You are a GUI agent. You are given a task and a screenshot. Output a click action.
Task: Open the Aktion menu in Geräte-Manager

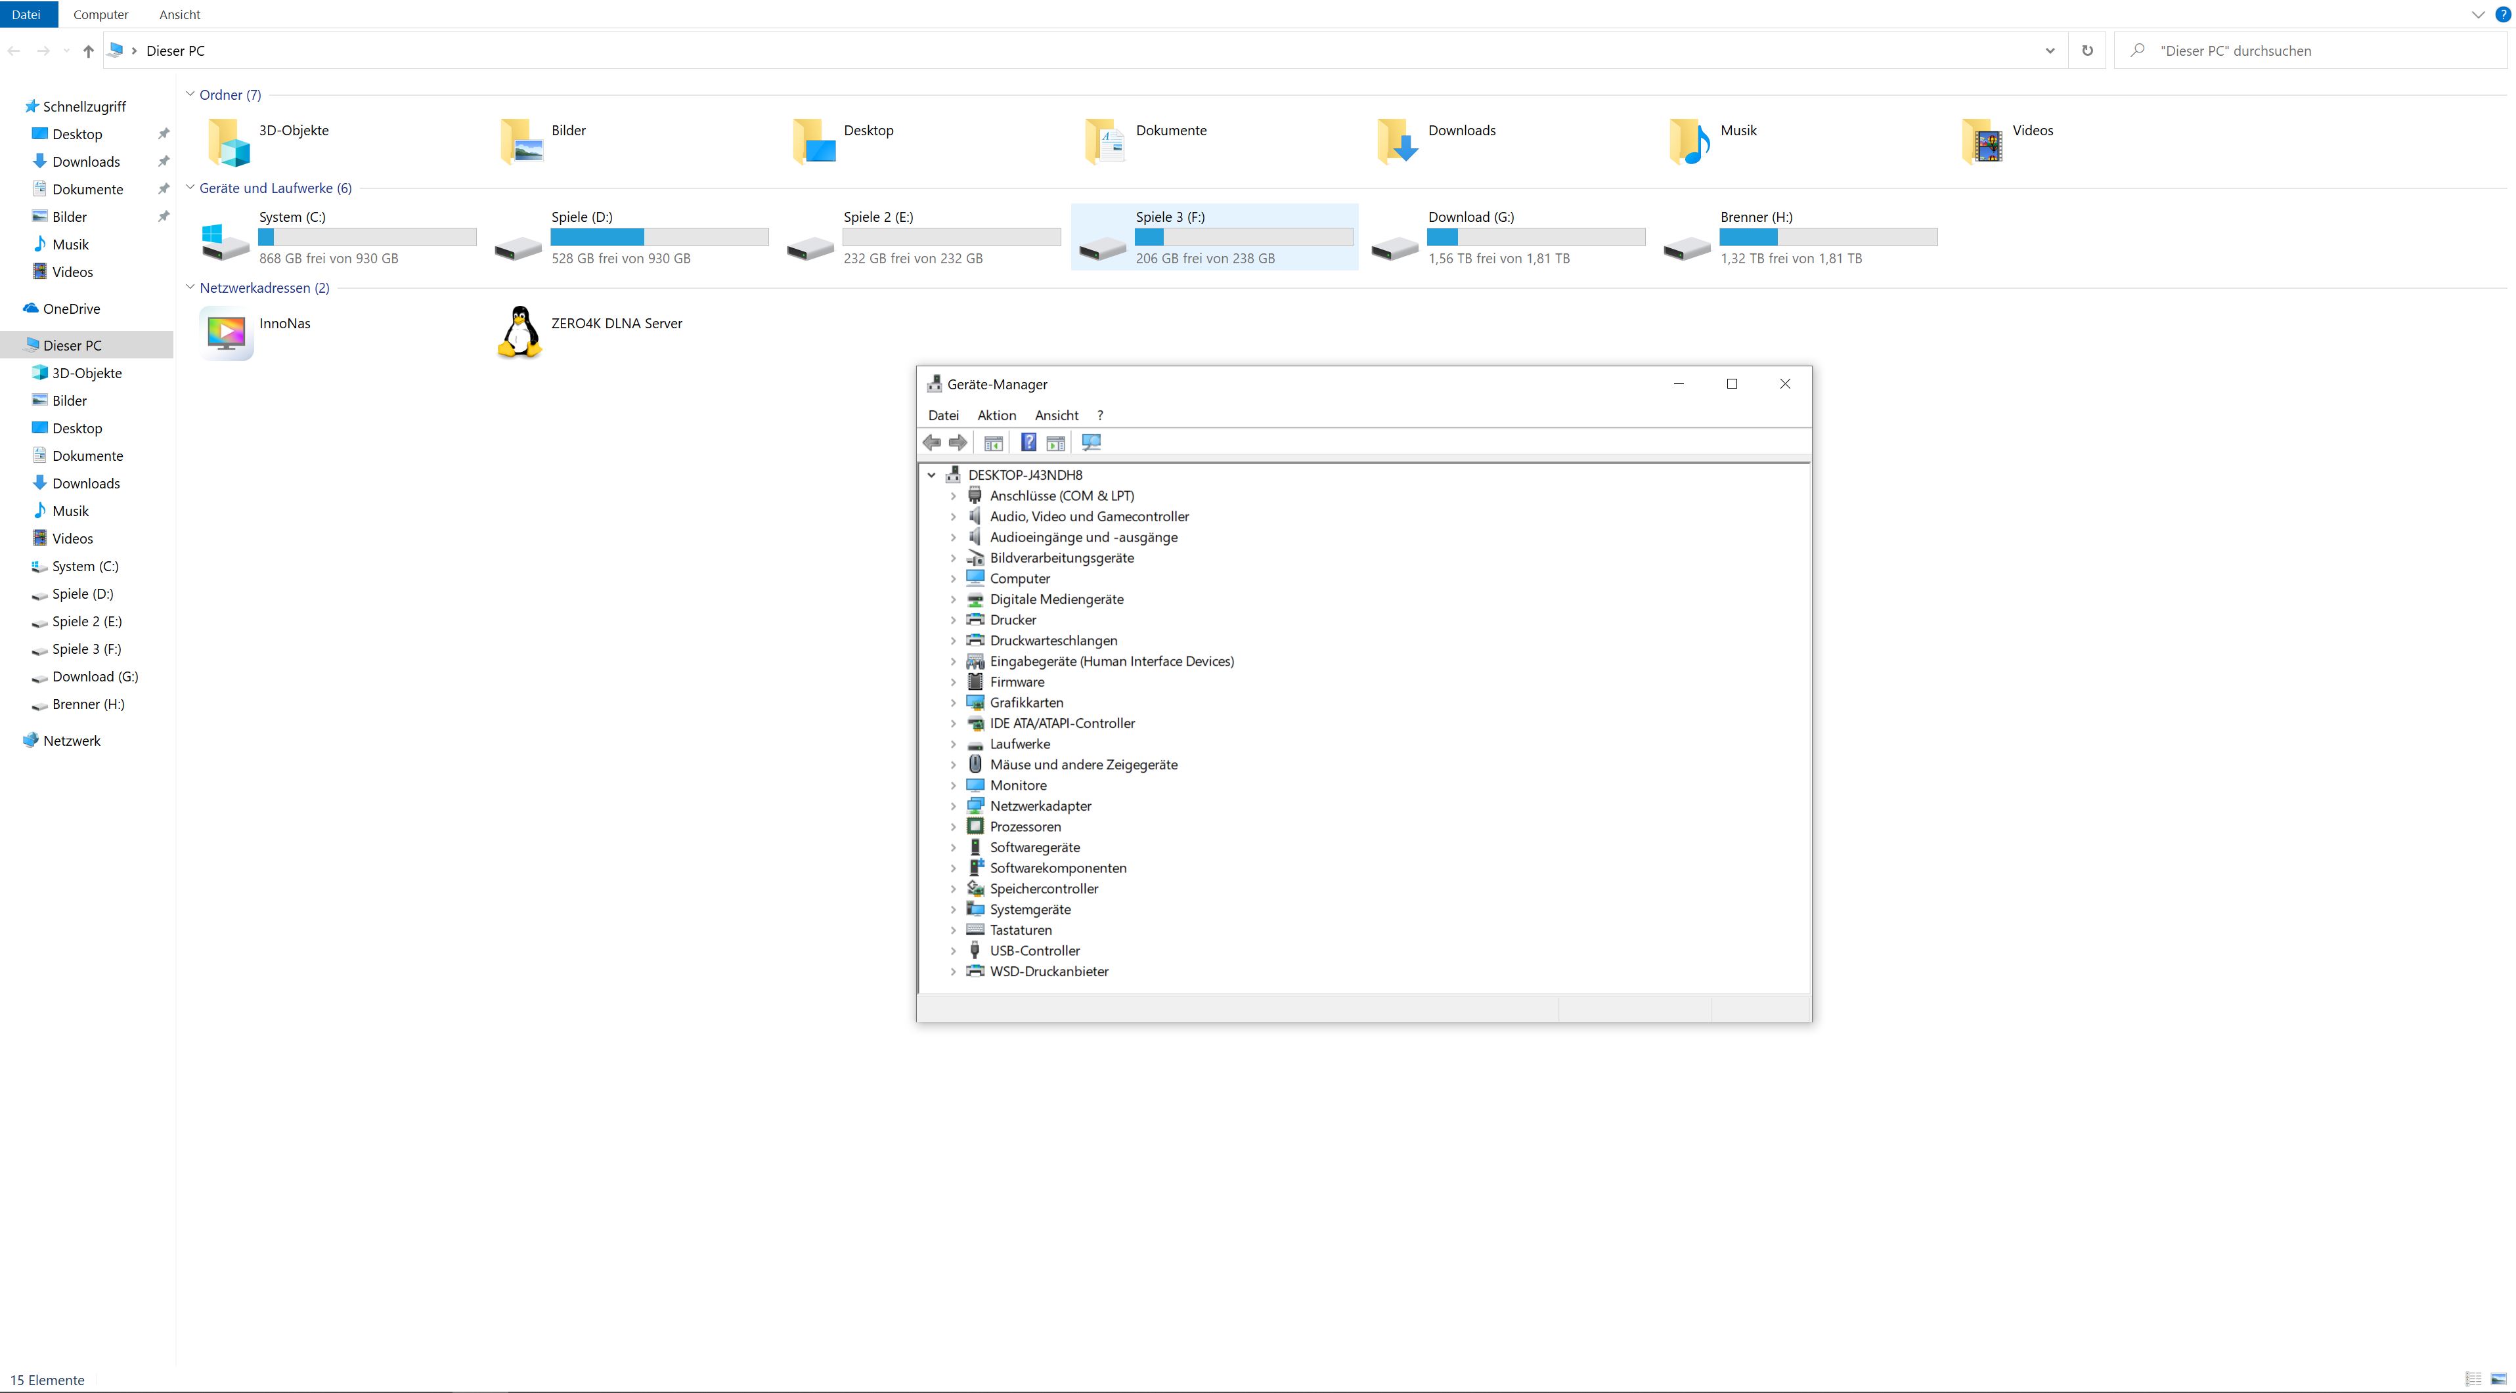[x=996, y=416]
